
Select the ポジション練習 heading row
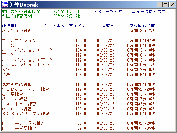[17, 30]
